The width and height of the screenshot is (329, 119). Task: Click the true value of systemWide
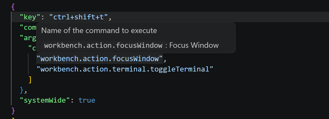(87, 100)
